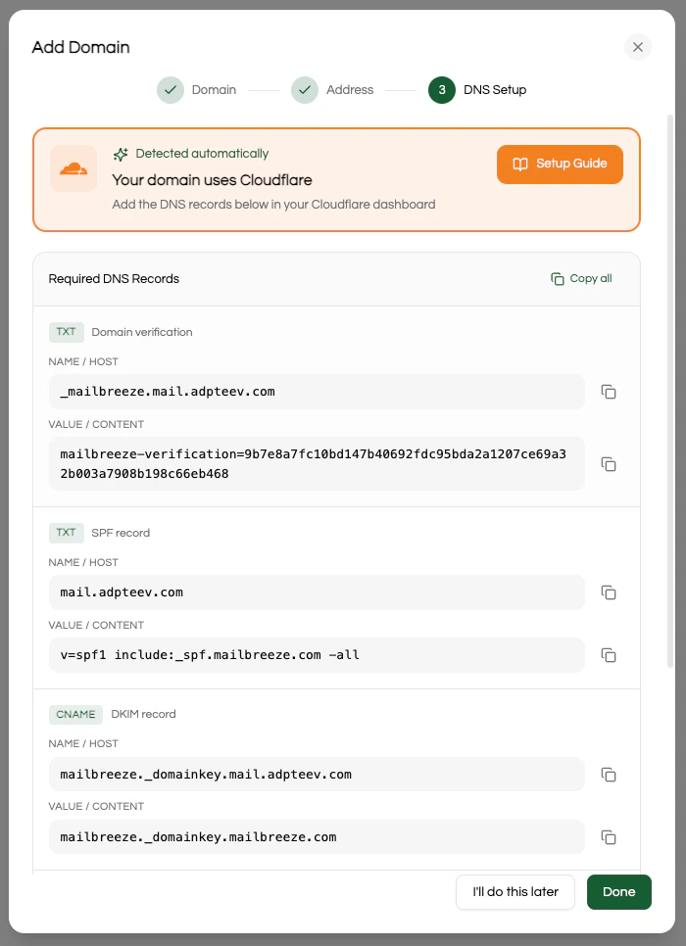686x946 pixels.
Task: Click the Cloudflare cloud logo icon
Action: (73, 168)
